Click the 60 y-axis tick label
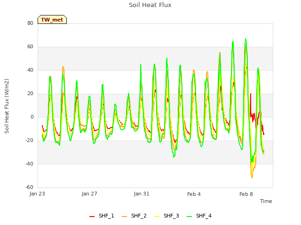 pos(30,47)
